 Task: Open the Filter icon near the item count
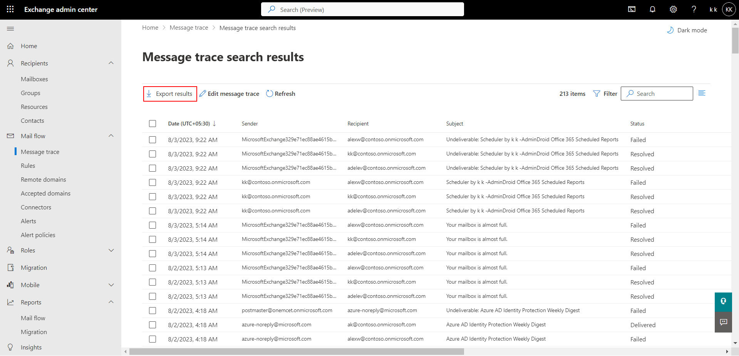[596, 94]
